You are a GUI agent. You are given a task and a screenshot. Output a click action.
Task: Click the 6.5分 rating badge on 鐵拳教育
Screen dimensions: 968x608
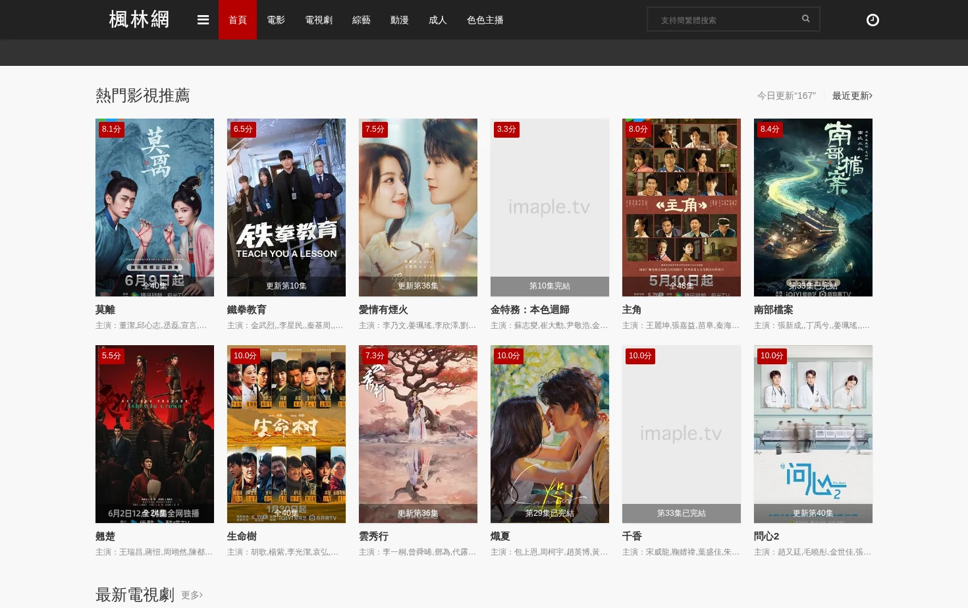coord(243,129)
